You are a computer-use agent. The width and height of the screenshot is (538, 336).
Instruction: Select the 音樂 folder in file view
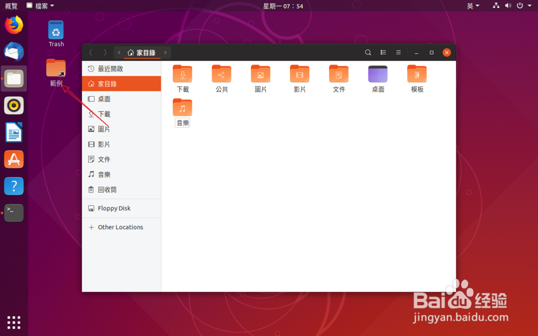click(x=182, y=112)
